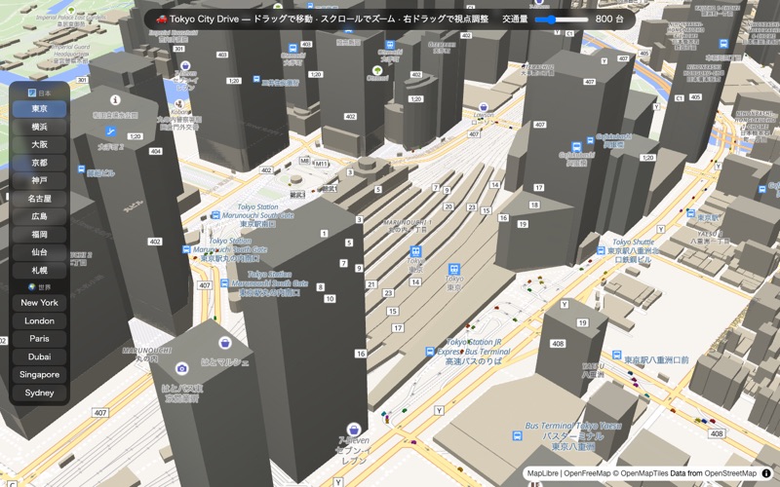Screen dimensions: 780x487
Task: Click the escalator icon above 大手町 2 label
Action: tap(110, 131)
